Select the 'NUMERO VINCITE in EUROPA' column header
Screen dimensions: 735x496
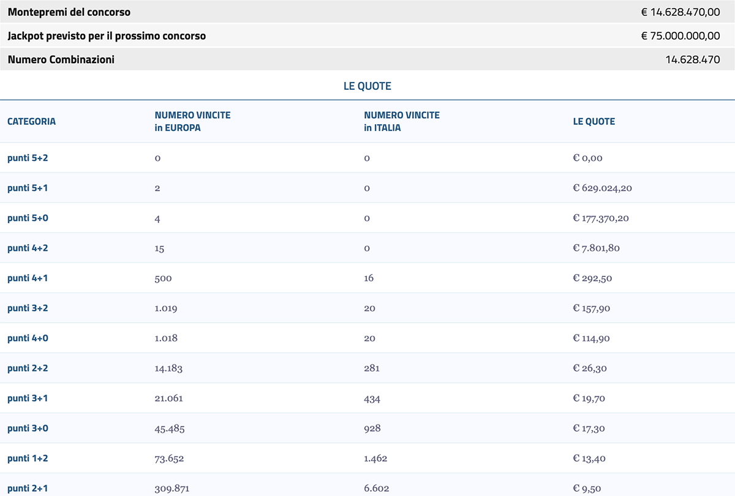(x=192, y=121)
